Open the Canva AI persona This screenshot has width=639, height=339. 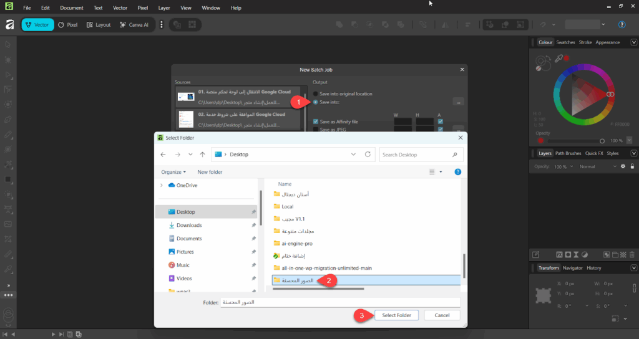click(134, 25)
